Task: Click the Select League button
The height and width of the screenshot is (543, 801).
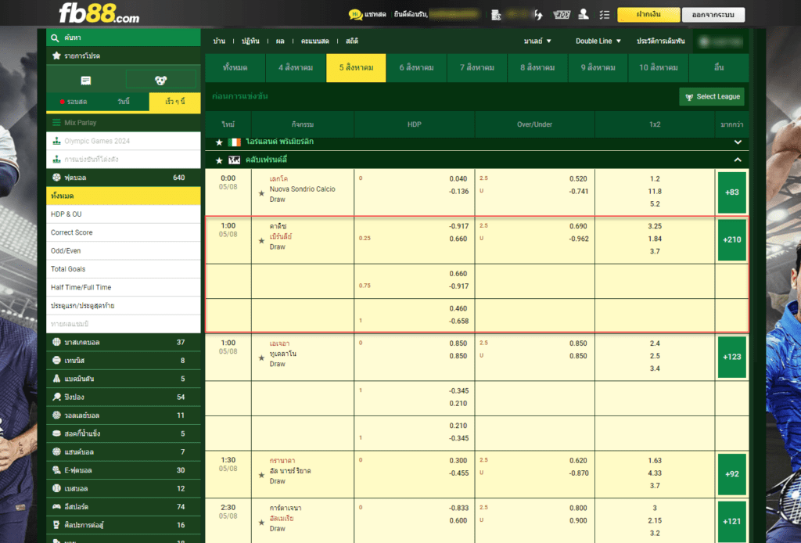Action: (x=712, y=96)
